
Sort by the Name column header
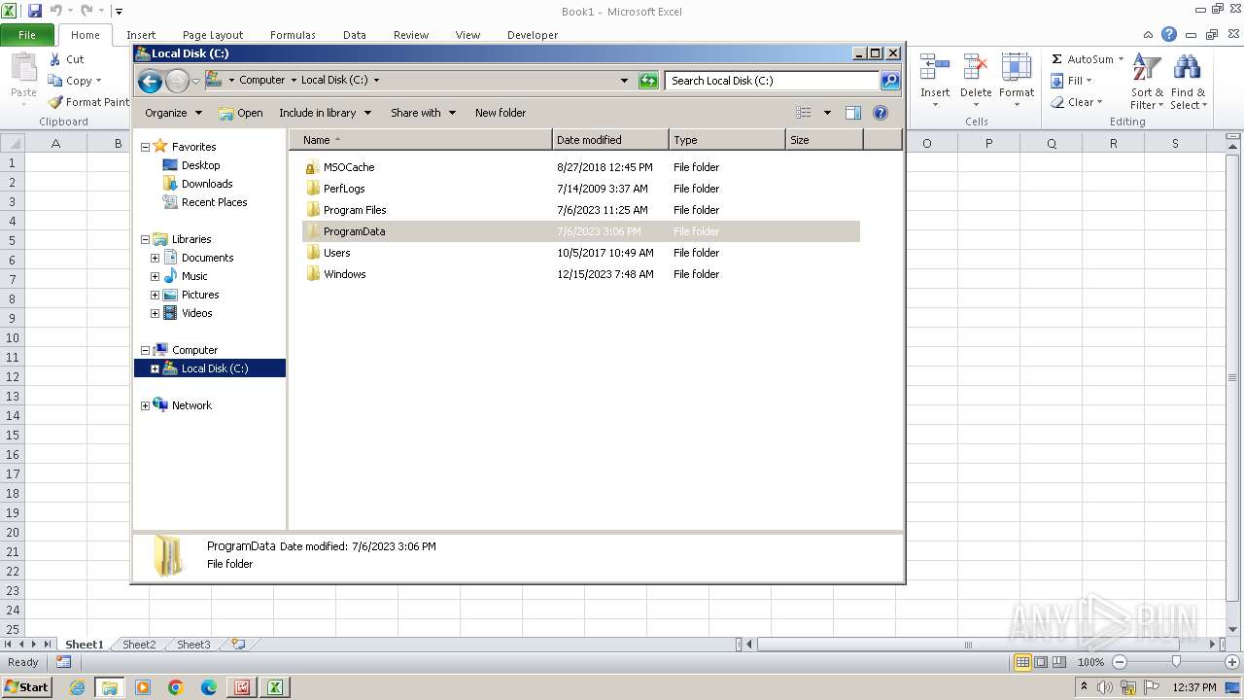(420, 140)
